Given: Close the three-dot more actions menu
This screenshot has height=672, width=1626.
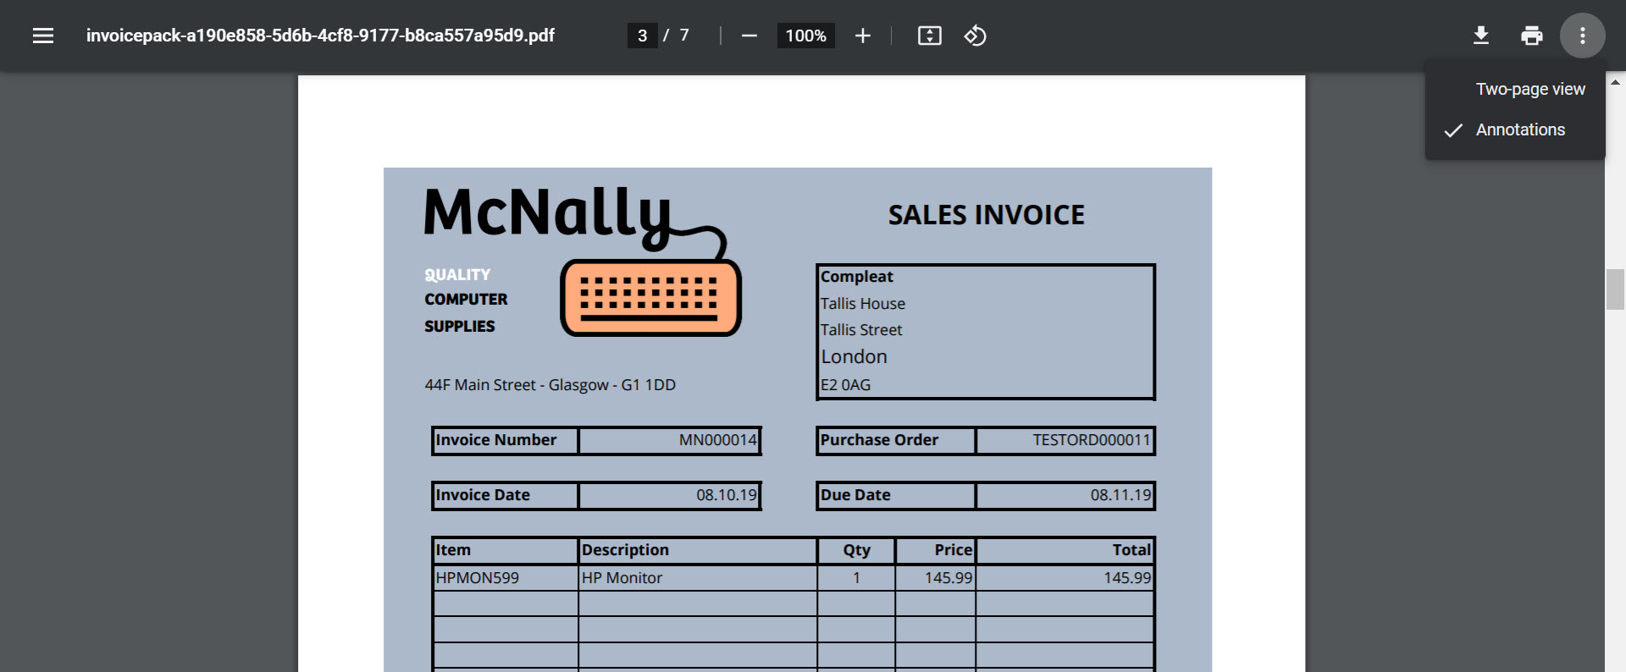Looking at the screenshot, I should pyautogui.click(x=1582, y=36).
